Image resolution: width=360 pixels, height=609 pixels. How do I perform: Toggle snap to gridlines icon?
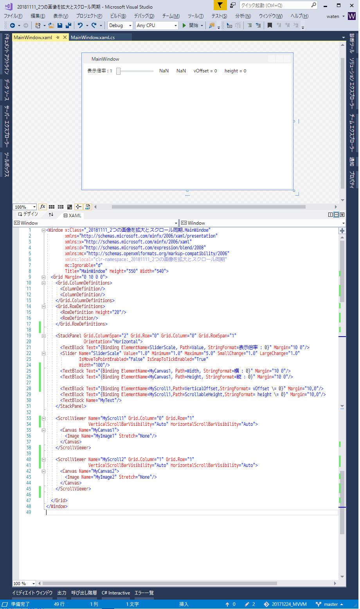(61, 207)
